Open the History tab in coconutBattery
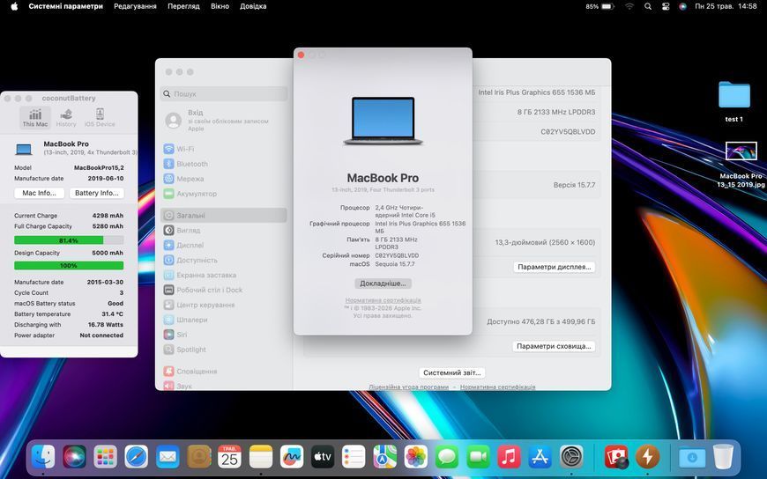 [x=66, y=118]
